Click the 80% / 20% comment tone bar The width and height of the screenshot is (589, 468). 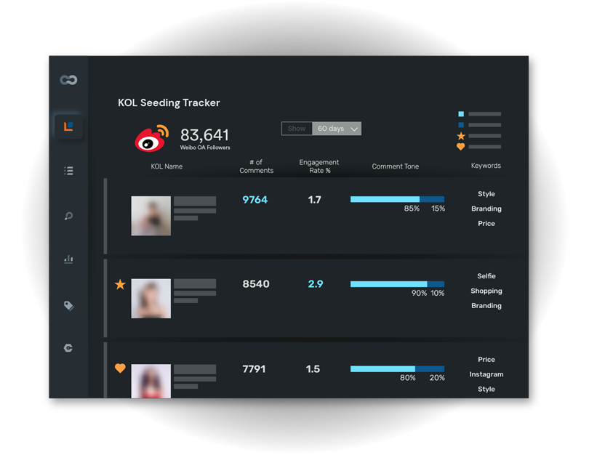pyautogui.click(x=398, y=369)
